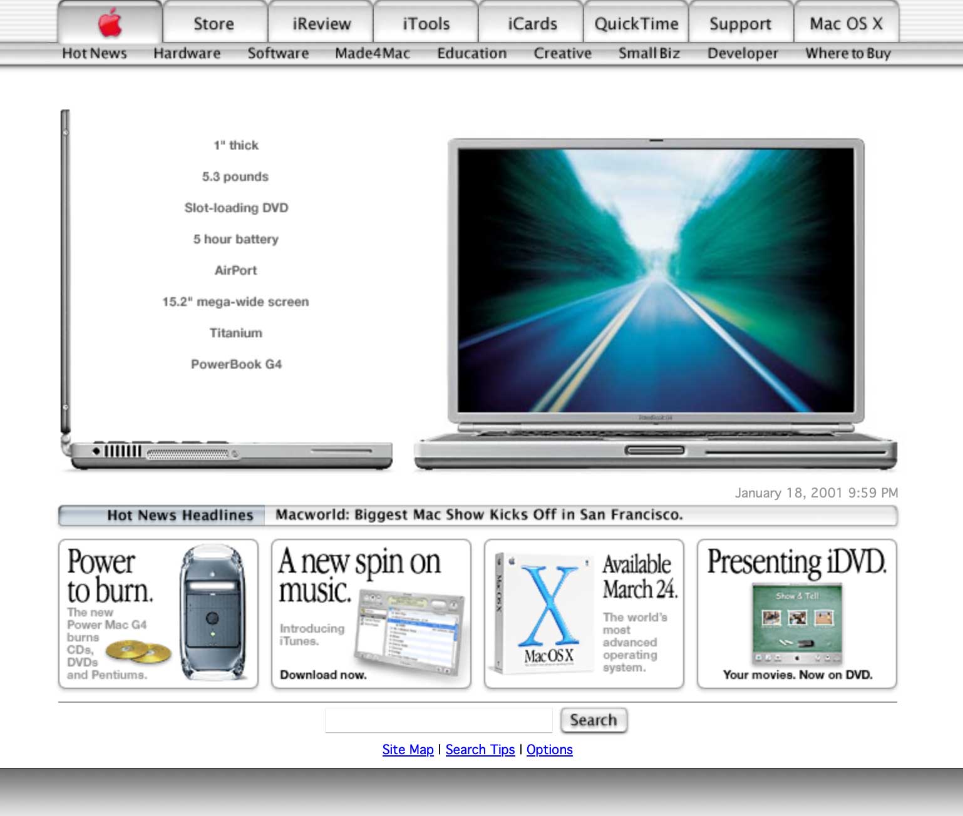Click the PowerBook G4 front view image

pyautogui.click(x=656, y=303)
